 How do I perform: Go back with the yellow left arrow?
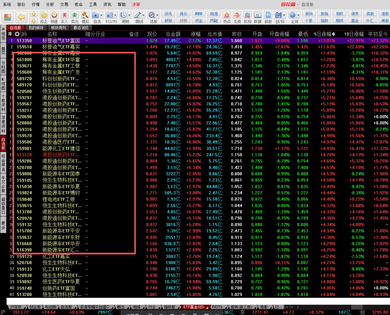click(21, 17)
